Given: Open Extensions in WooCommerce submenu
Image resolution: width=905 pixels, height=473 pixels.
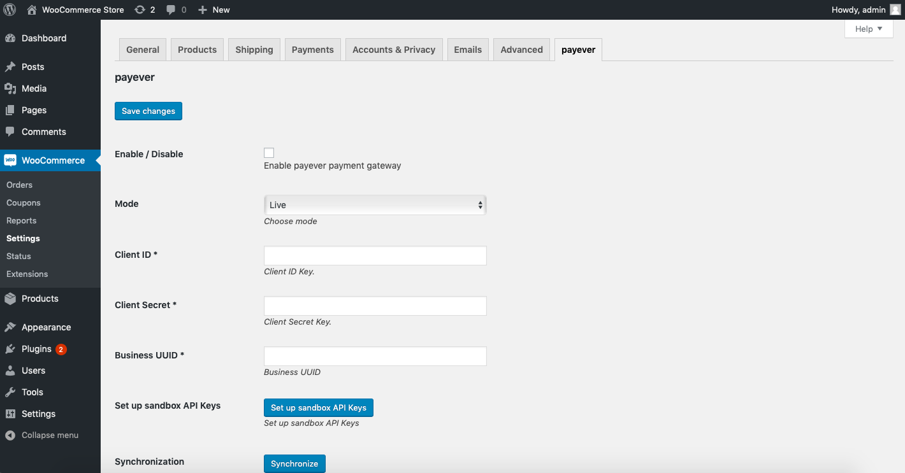Looking at the screenshot, I should click(x=27, y=274).
